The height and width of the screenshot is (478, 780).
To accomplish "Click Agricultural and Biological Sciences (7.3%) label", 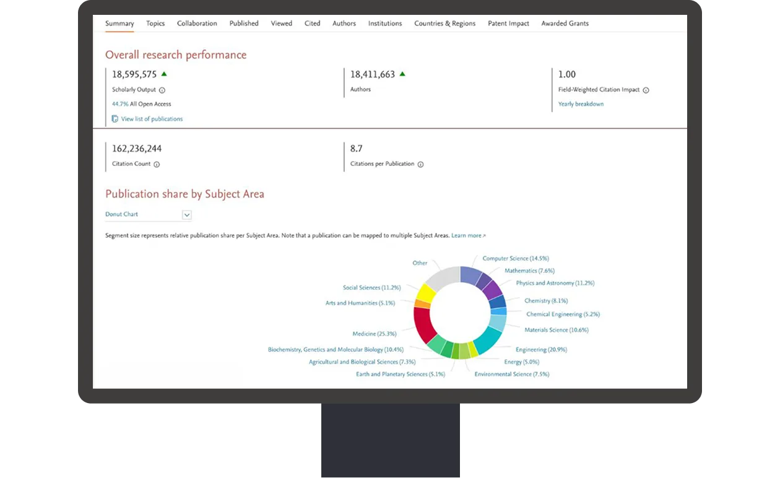I will (362, 362).
